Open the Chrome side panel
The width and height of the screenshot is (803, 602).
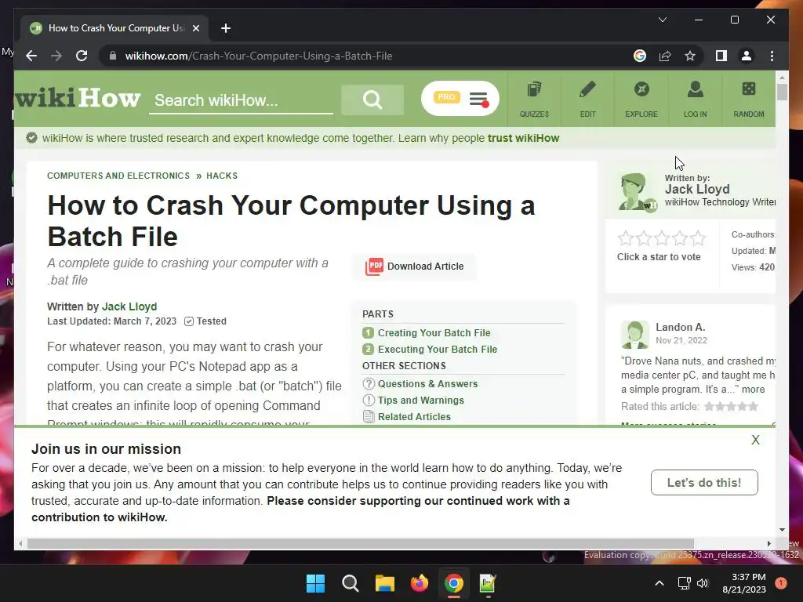(721, 56)
